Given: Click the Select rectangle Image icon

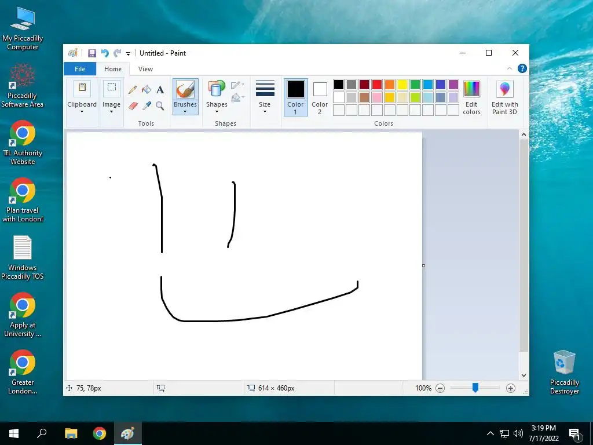Looking at the screenshot, I should click(x=112, y=88).
